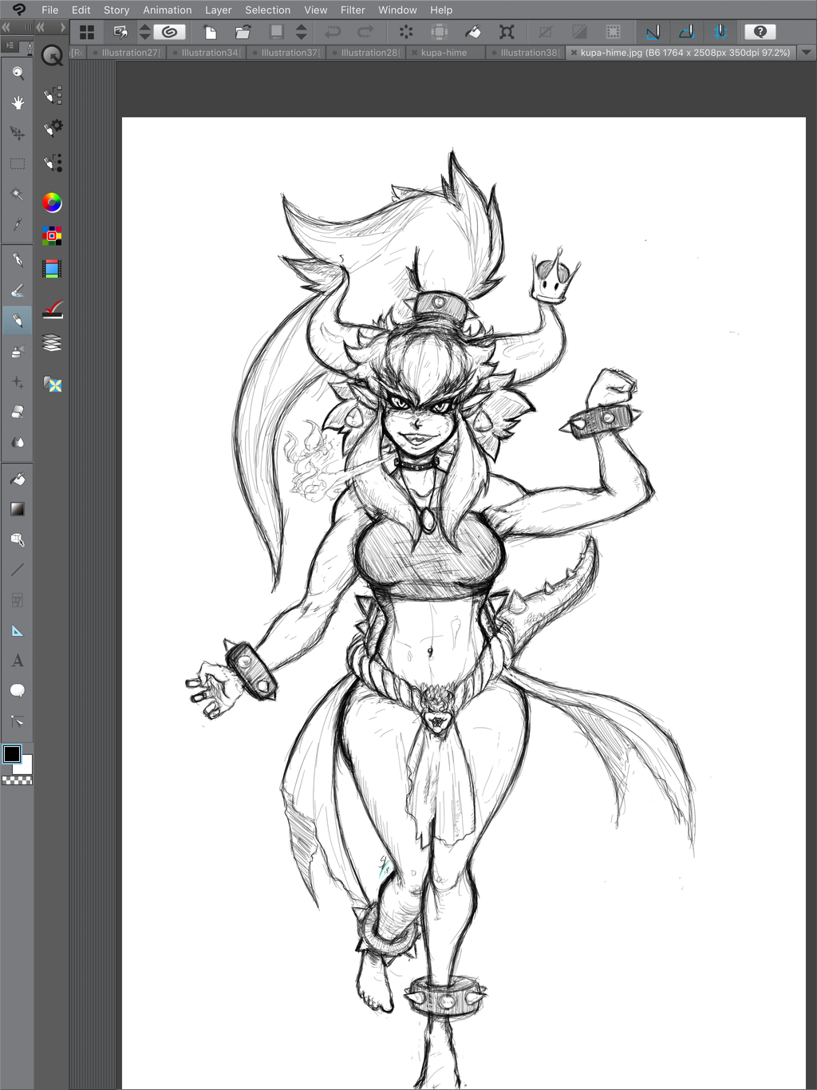Select the Auto select magic wand tool
817x1090 pixels.
(18, 194)
